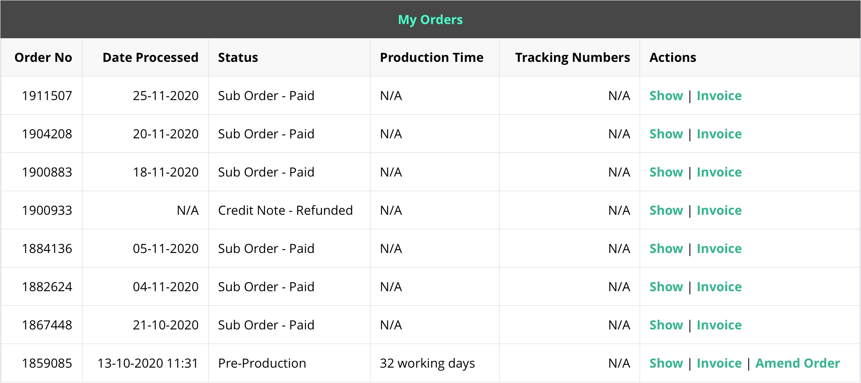Open invoice for order 1900883
Screen dimensions: 861x383
[719, 172]
